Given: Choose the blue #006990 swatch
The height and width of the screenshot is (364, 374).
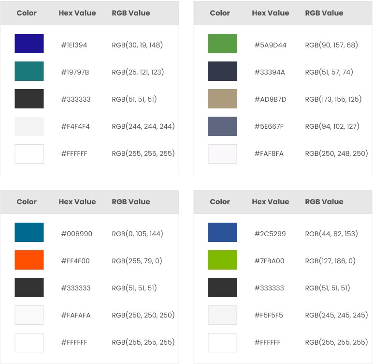Looking at the screenshot, I should click(x=29, y=232).
